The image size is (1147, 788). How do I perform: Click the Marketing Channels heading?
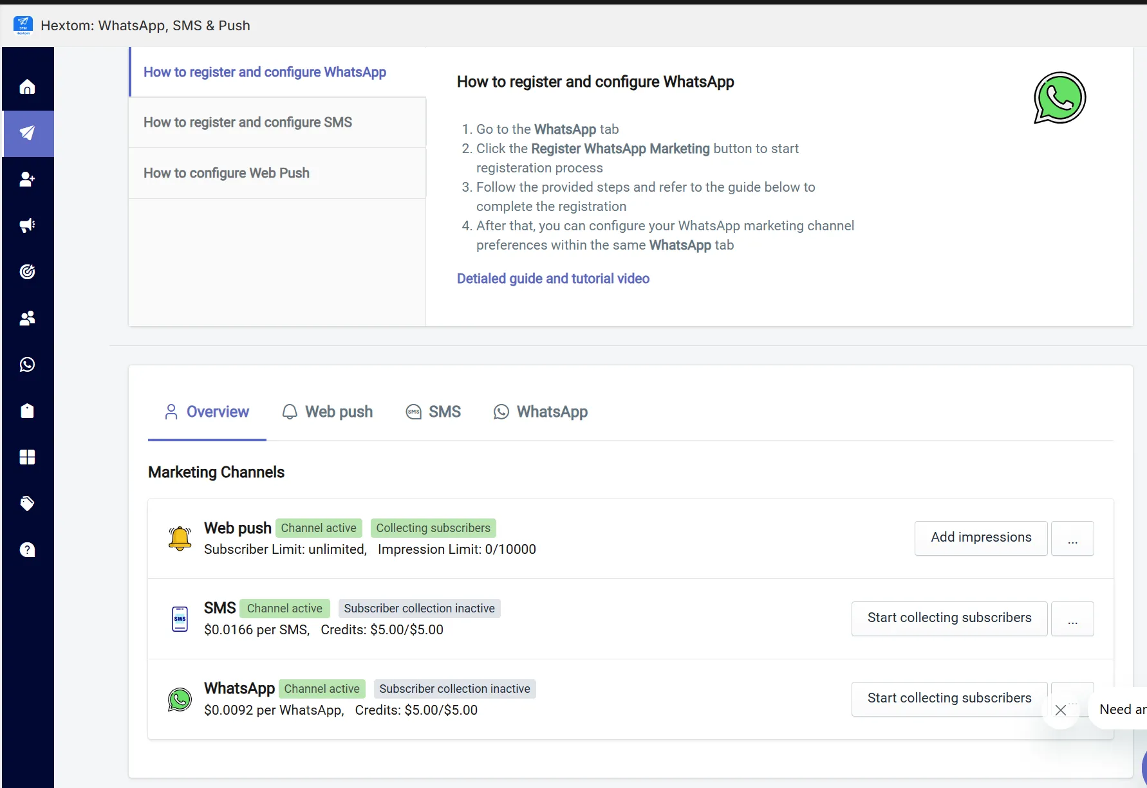pyautogui.click(x=216, y=472)
